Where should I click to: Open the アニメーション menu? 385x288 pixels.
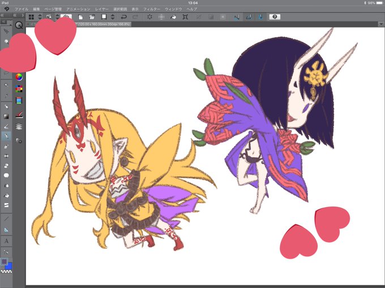(x=78, y=9)
